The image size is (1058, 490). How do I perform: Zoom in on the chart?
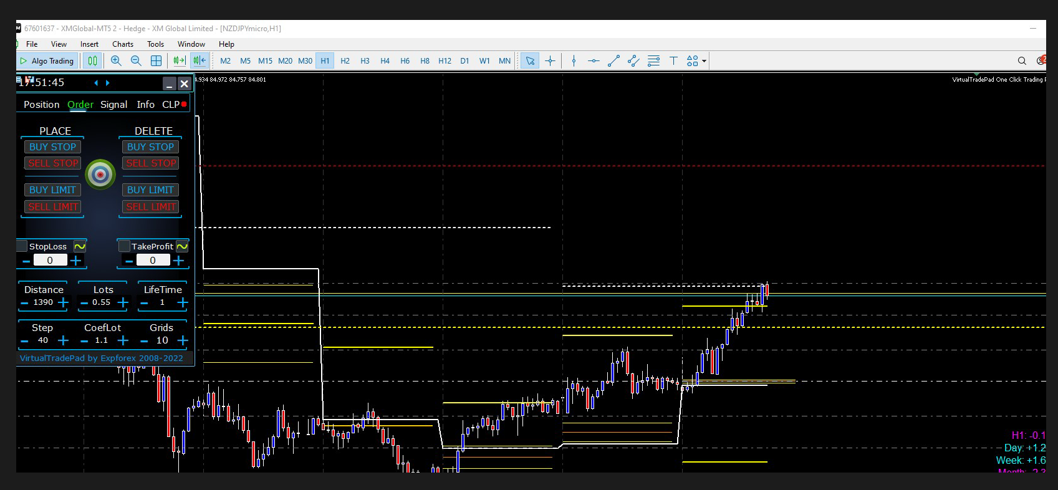[116, 60]
